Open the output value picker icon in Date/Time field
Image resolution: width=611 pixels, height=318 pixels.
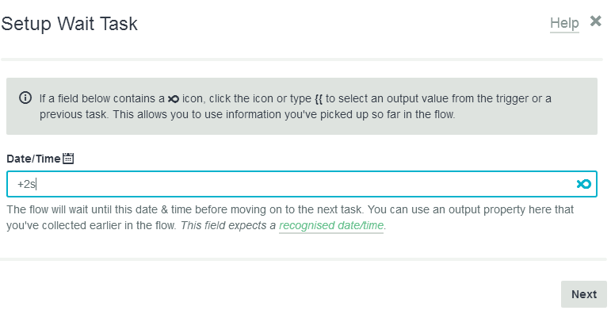(584, 184)
